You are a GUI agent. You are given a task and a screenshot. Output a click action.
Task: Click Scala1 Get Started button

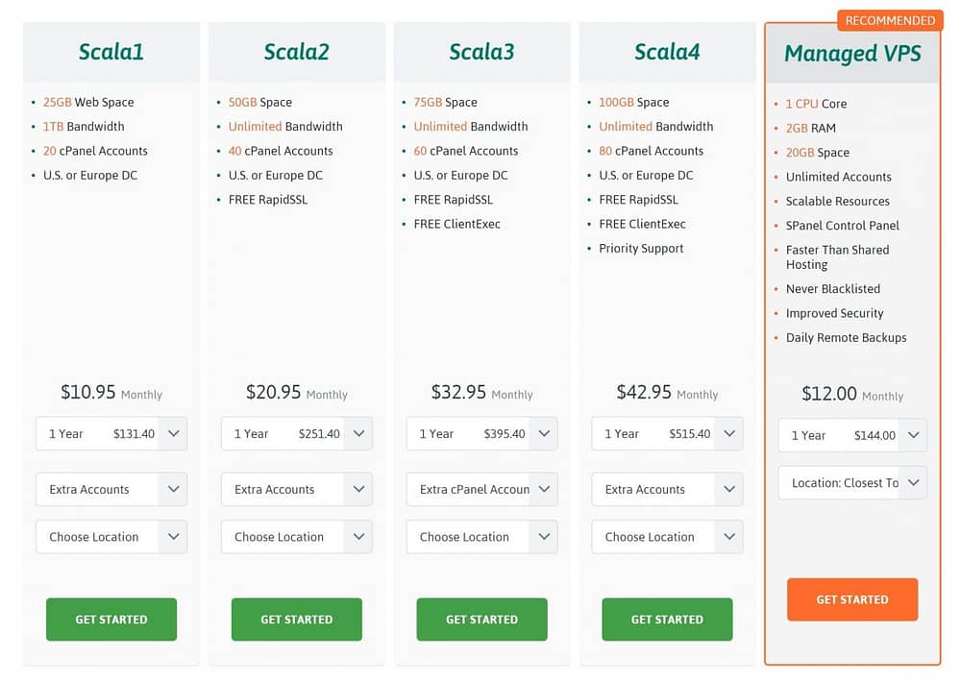[x=111, y=619]
